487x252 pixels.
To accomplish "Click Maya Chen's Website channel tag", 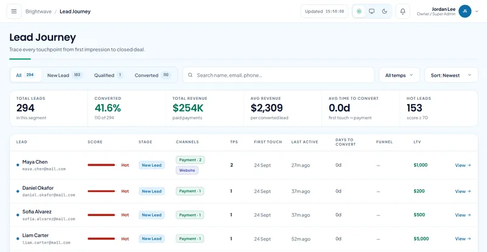I will coord(187,170).
